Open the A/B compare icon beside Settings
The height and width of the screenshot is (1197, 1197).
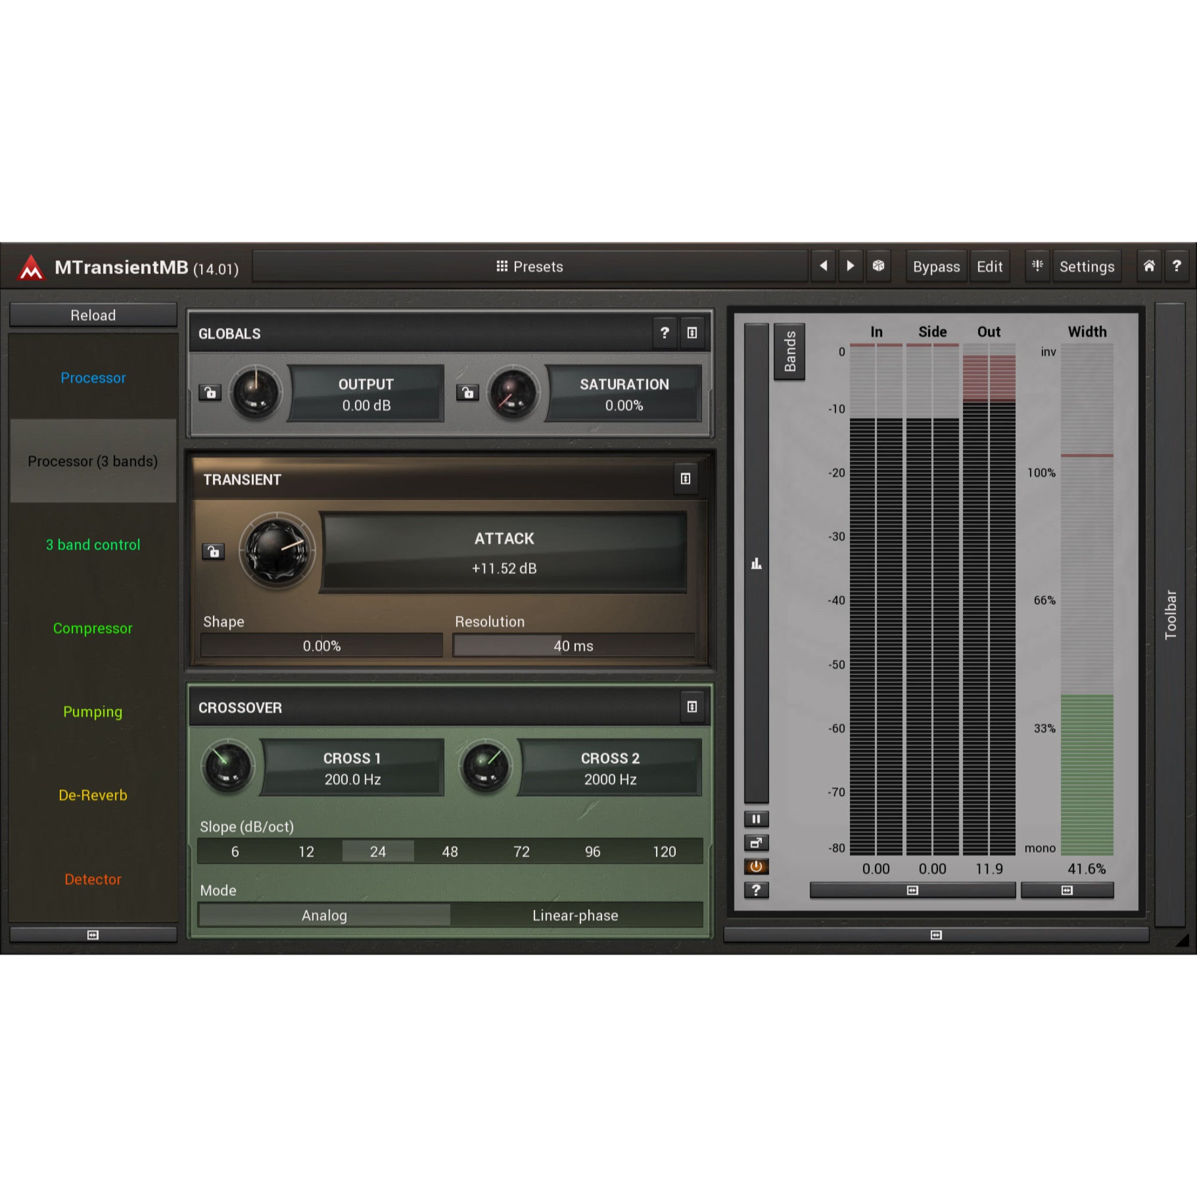[x=1037, y=266]
